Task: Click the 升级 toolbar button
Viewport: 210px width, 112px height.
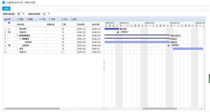Action: pyautogui.click(x=42, y=19)
